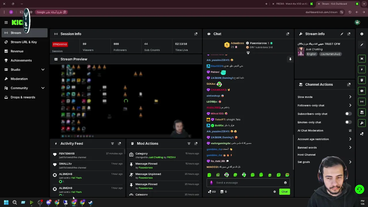This screenshot has height=207, width=368.
Task: Click the Send a message field
Action: click(248, 183)
